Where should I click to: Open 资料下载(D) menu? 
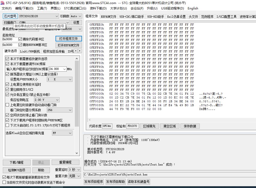tap(98, 8)
